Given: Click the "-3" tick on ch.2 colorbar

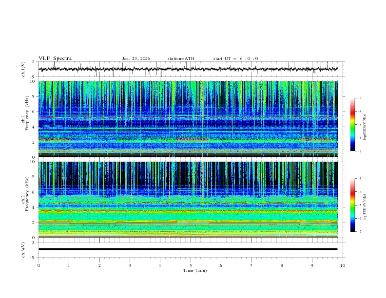Looking at the screenshot, I should point(360,179).
